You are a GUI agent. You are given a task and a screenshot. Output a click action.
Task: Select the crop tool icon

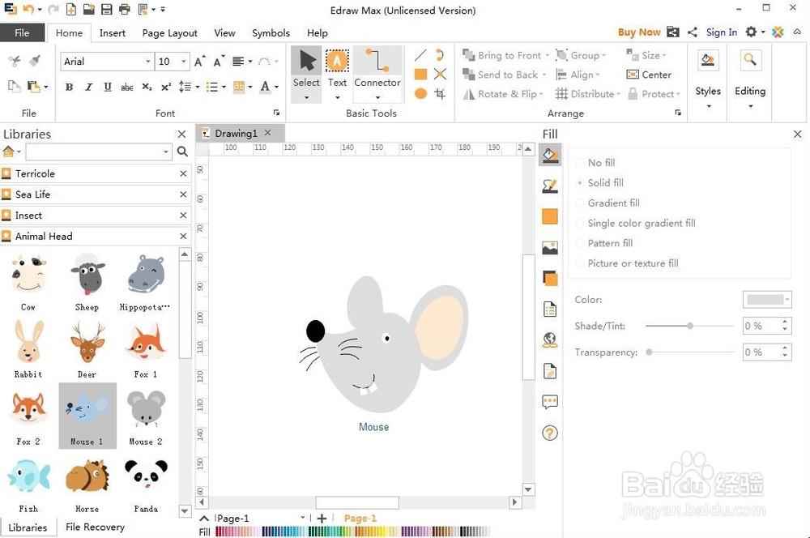[x=440, y=93]
